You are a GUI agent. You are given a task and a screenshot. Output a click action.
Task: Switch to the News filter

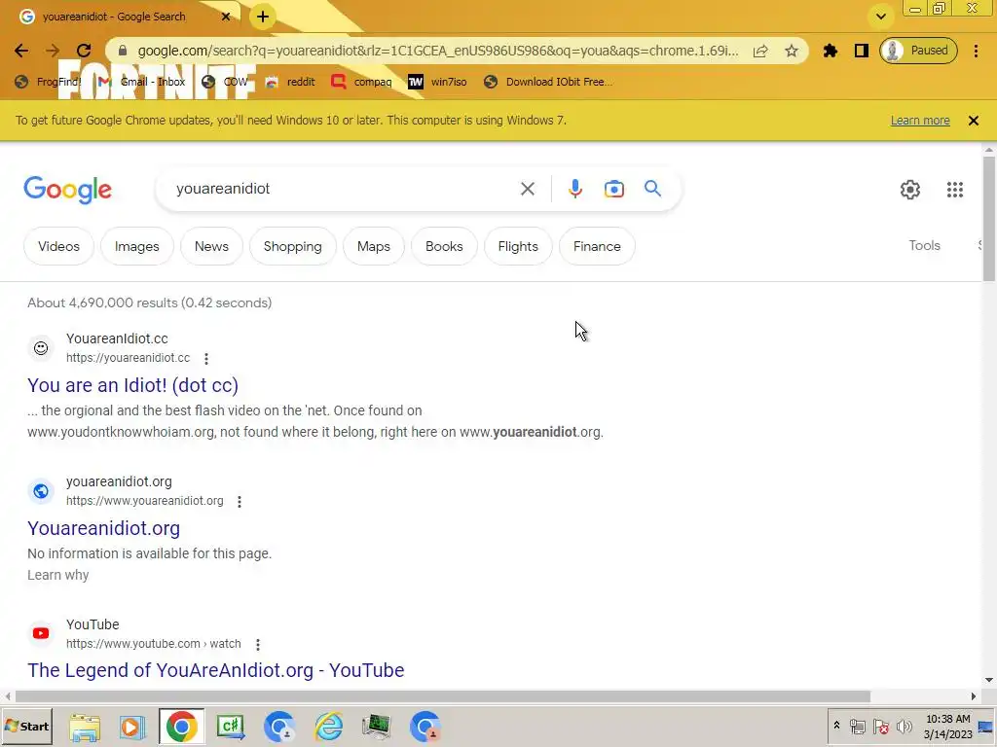(211, 246)
